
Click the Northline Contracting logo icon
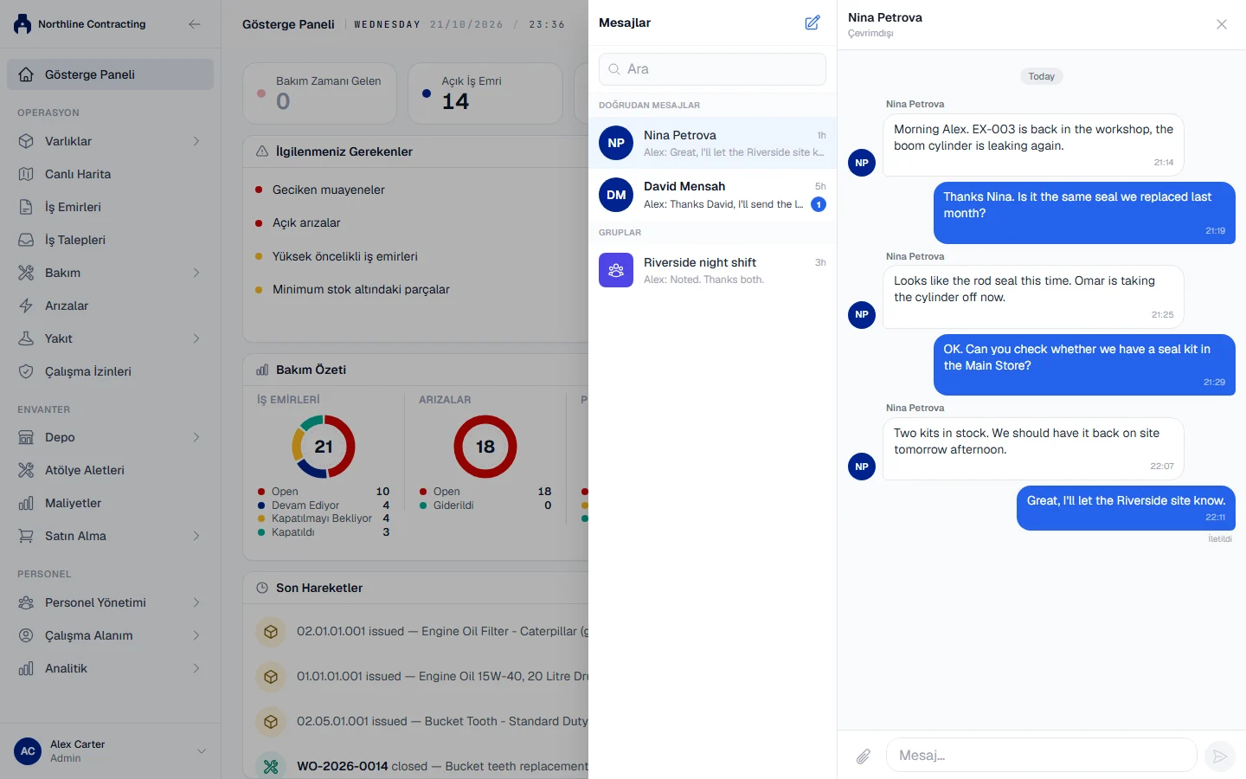tap(22, 24)
